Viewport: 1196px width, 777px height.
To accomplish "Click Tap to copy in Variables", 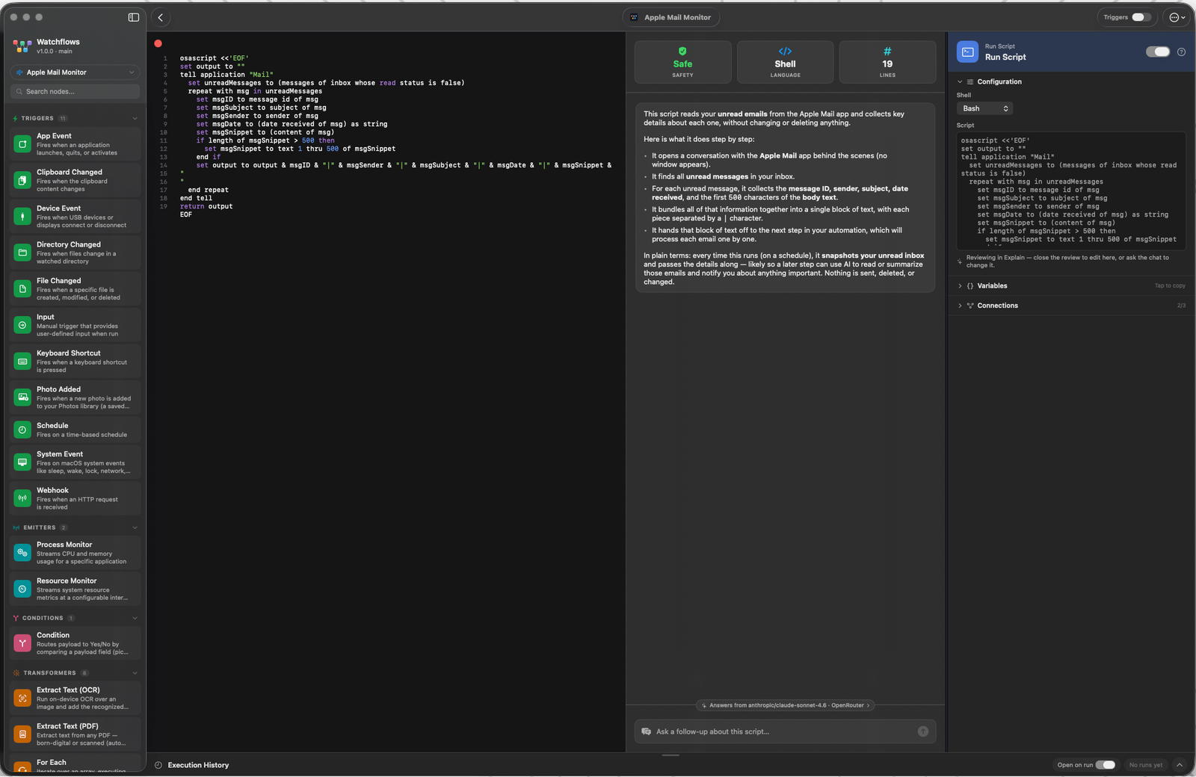I will [x=1170, y=285].
